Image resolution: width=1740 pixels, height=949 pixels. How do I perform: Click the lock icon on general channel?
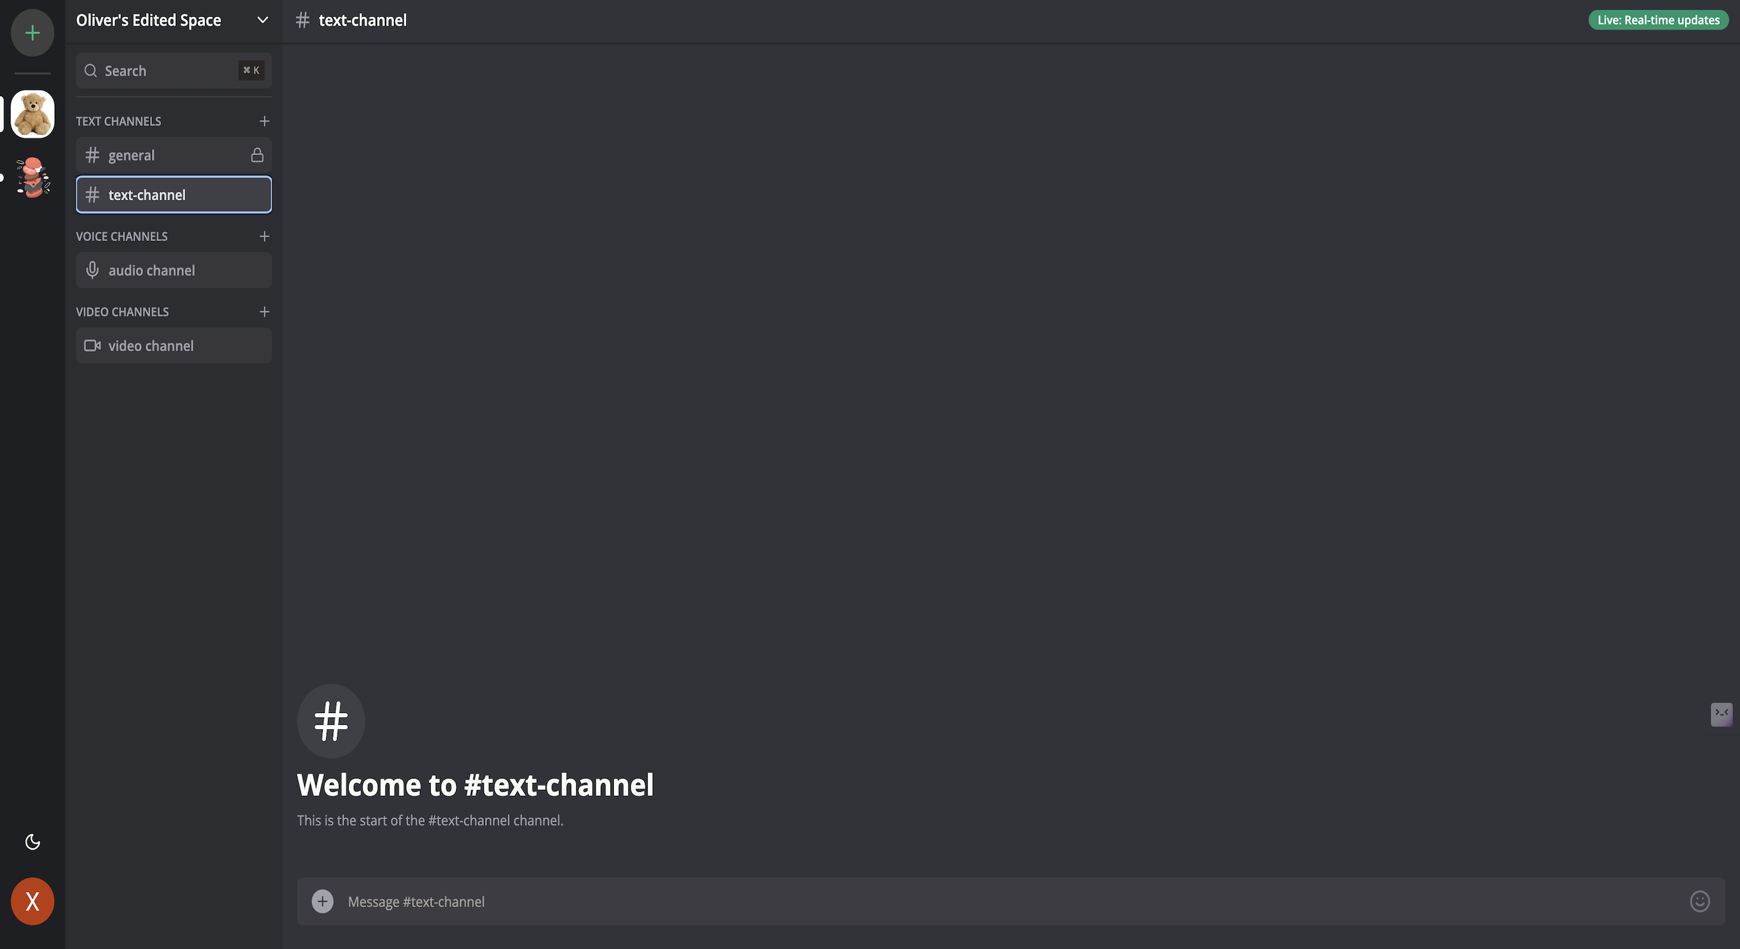pos(257,155)
